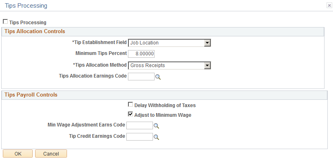The width and height of the screenshot is (333, 160).
Task: Close the Tips Processing dialog
Action: (329, 6)
